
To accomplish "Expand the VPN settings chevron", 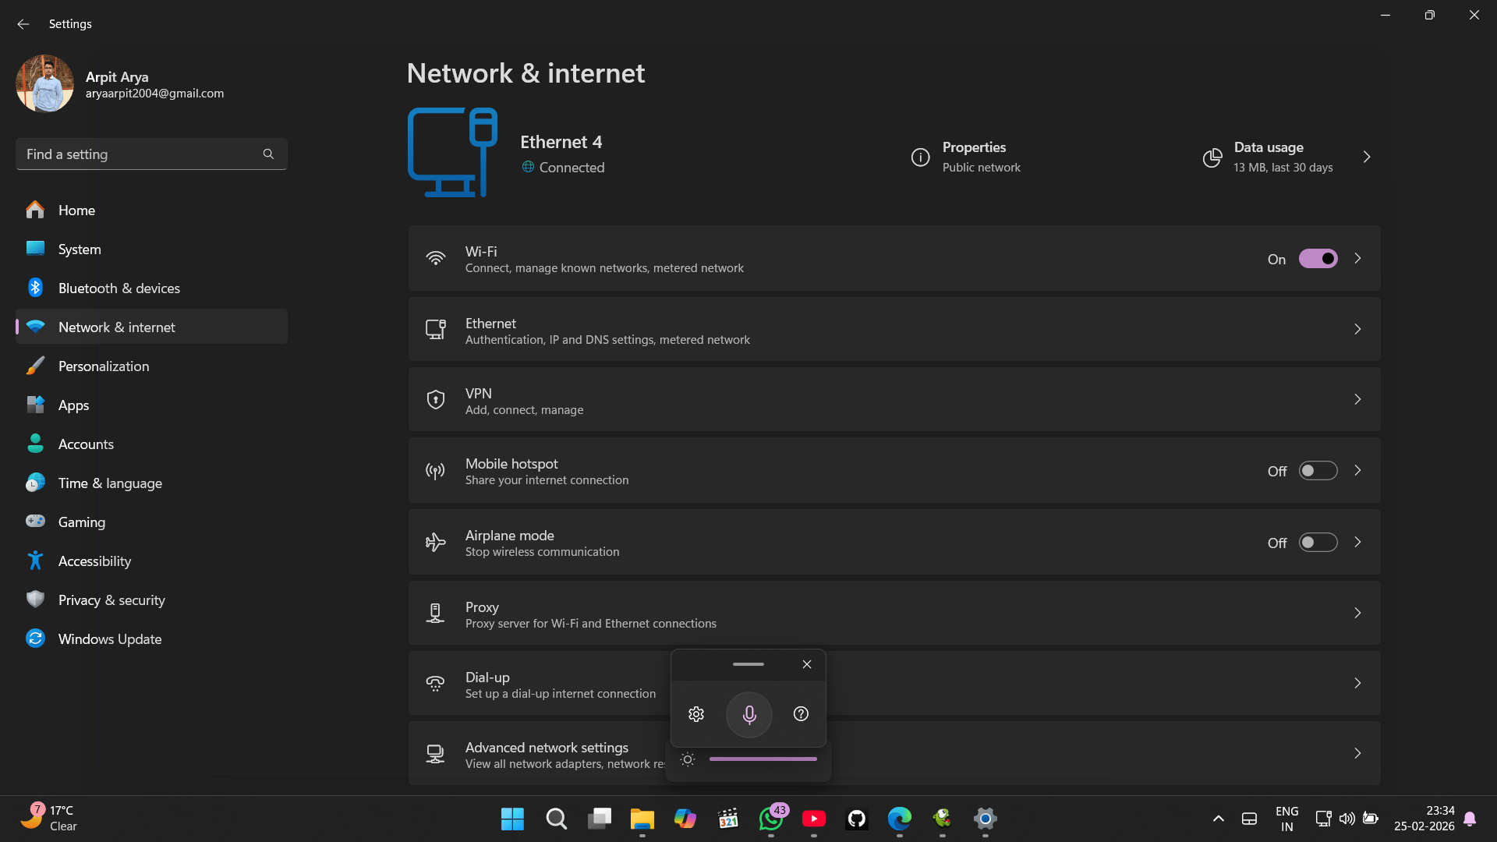I will pyautogui.click(x=1357, y=400).
